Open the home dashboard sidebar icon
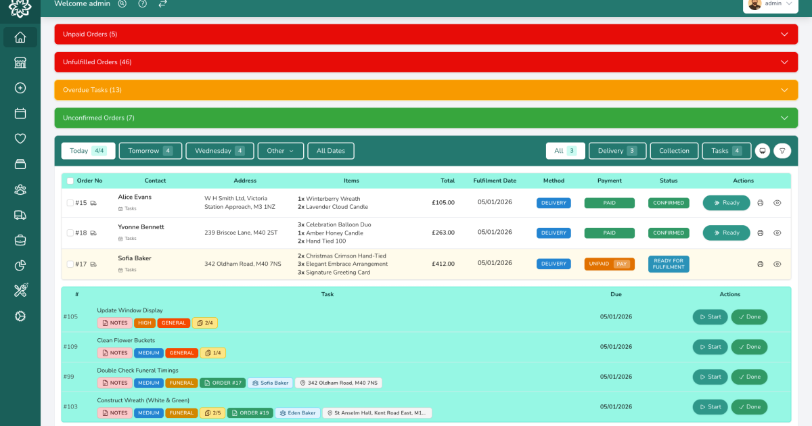 [x=20, y=37]
